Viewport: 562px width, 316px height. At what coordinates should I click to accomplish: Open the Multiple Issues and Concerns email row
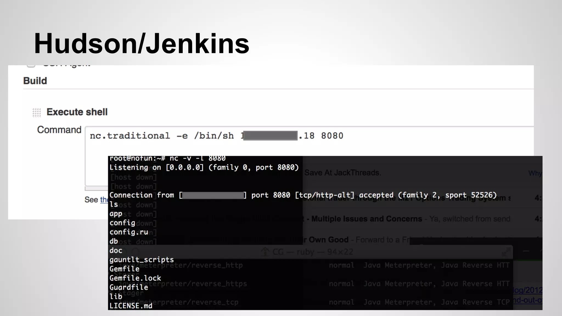click(367, 219)
